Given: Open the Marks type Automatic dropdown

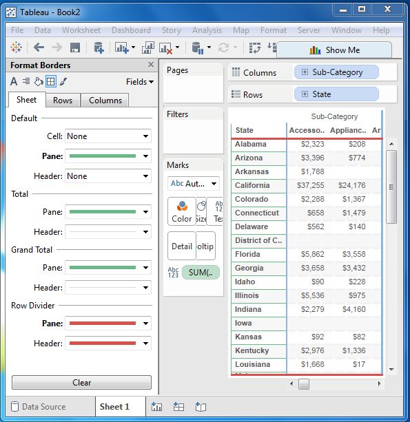Looking at the screenshot, I should pyautogui.click(x=194, y=184).
